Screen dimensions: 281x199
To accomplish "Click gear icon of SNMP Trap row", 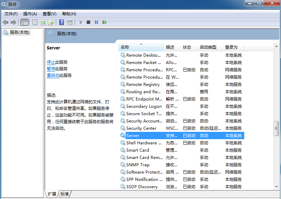I will [123, 165].
